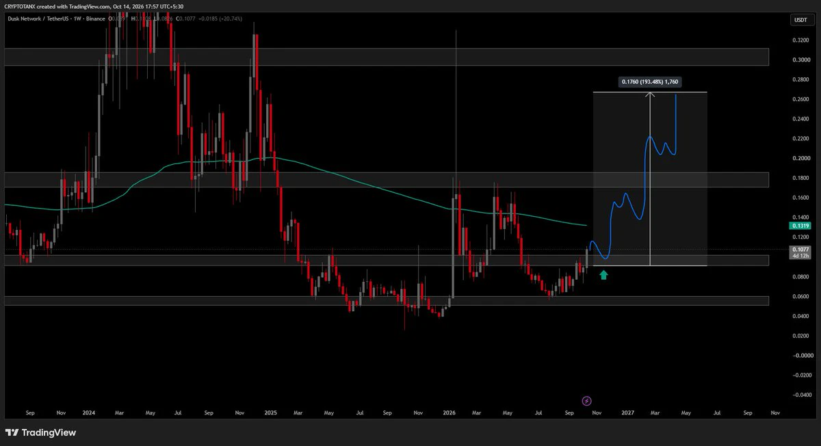The width and height of the screenshot is (821, 446).
Task: Click the 2026 label on time axis
Action: (x=449, y=413)
